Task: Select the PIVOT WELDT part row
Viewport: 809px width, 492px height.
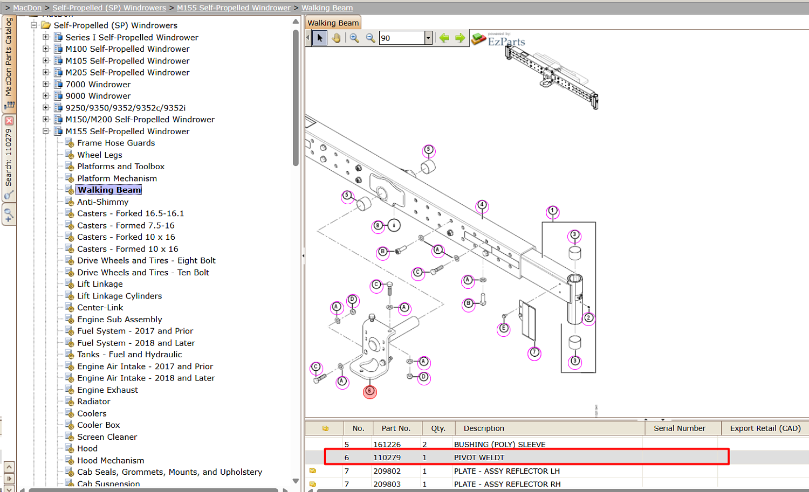Action: tap(557, 458)
